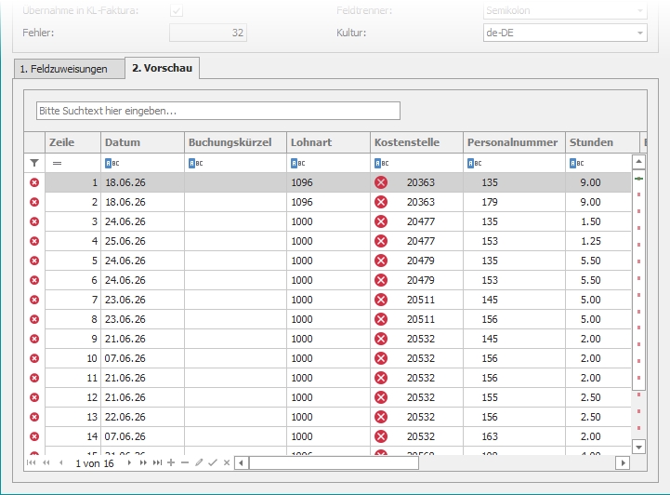Go to next record in navigator
The image size is (670, 495).
tap(129, 462)
